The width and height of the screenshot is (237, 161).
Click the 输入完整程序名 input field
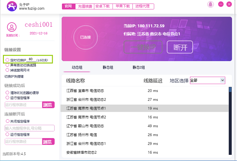point(29,128)
